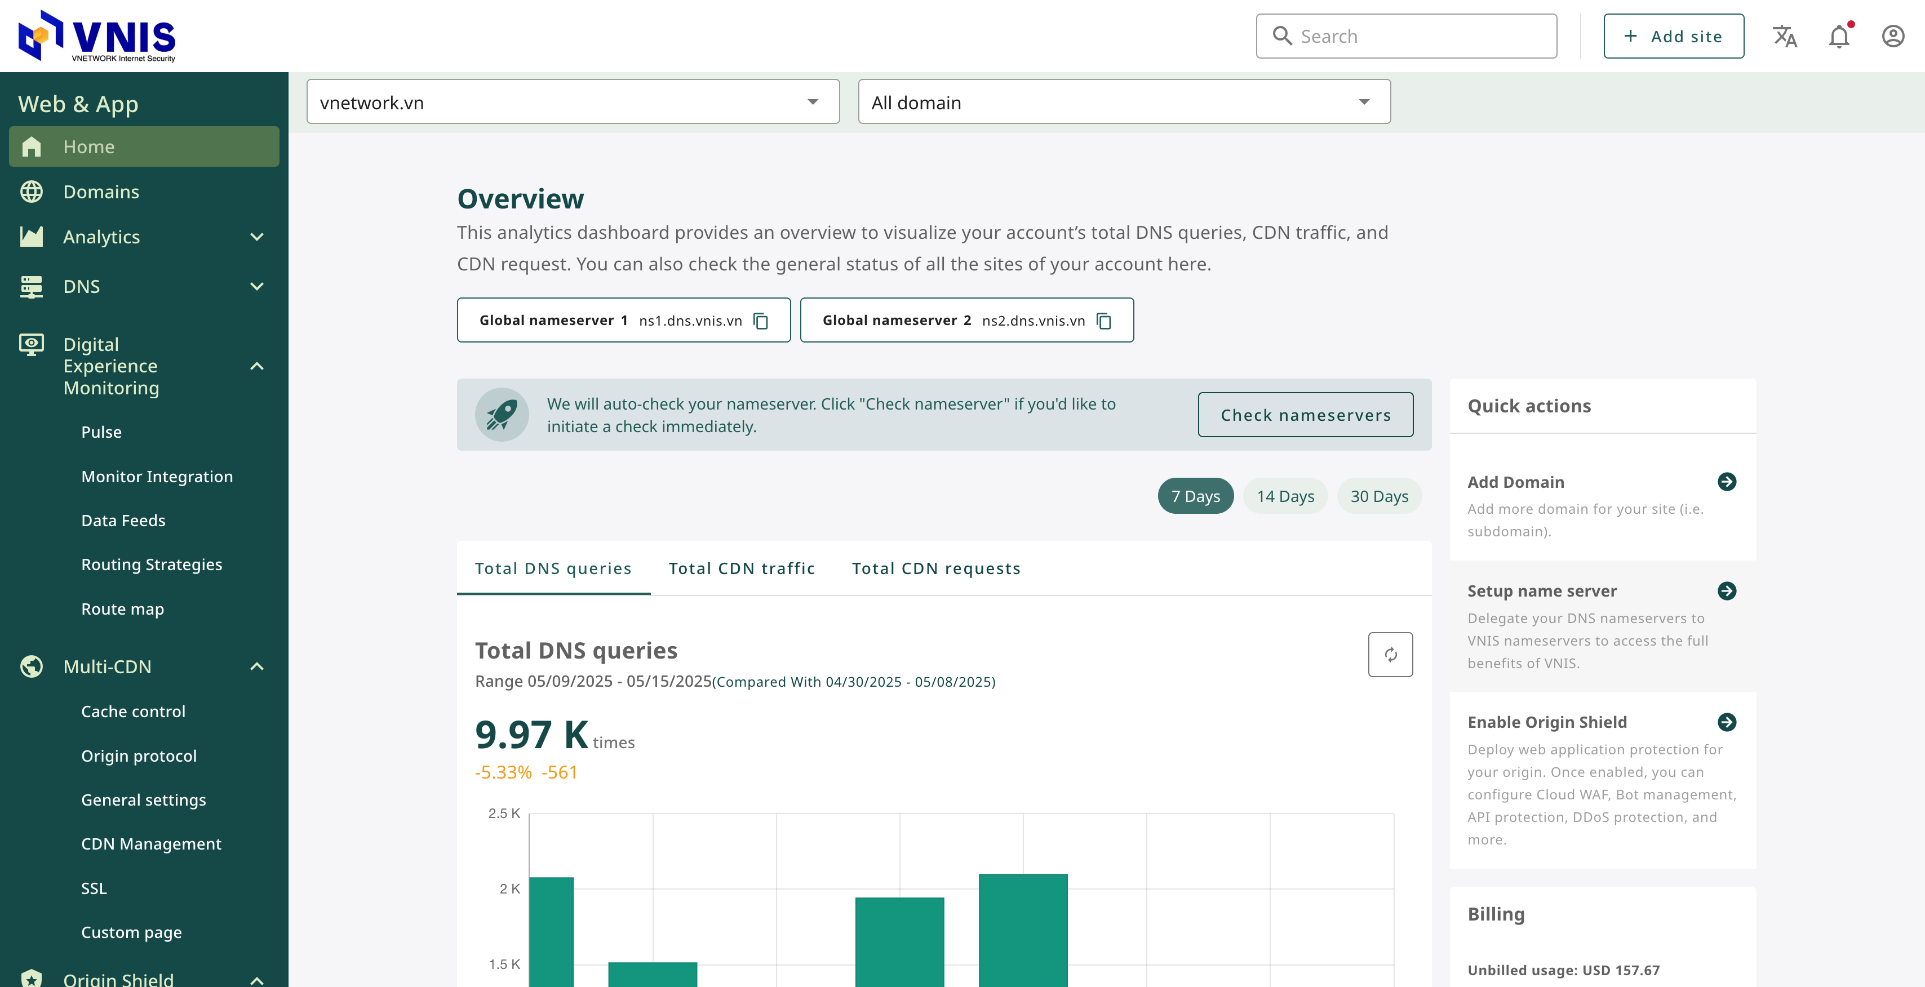Click Check nameservers button

[1305, 415]
